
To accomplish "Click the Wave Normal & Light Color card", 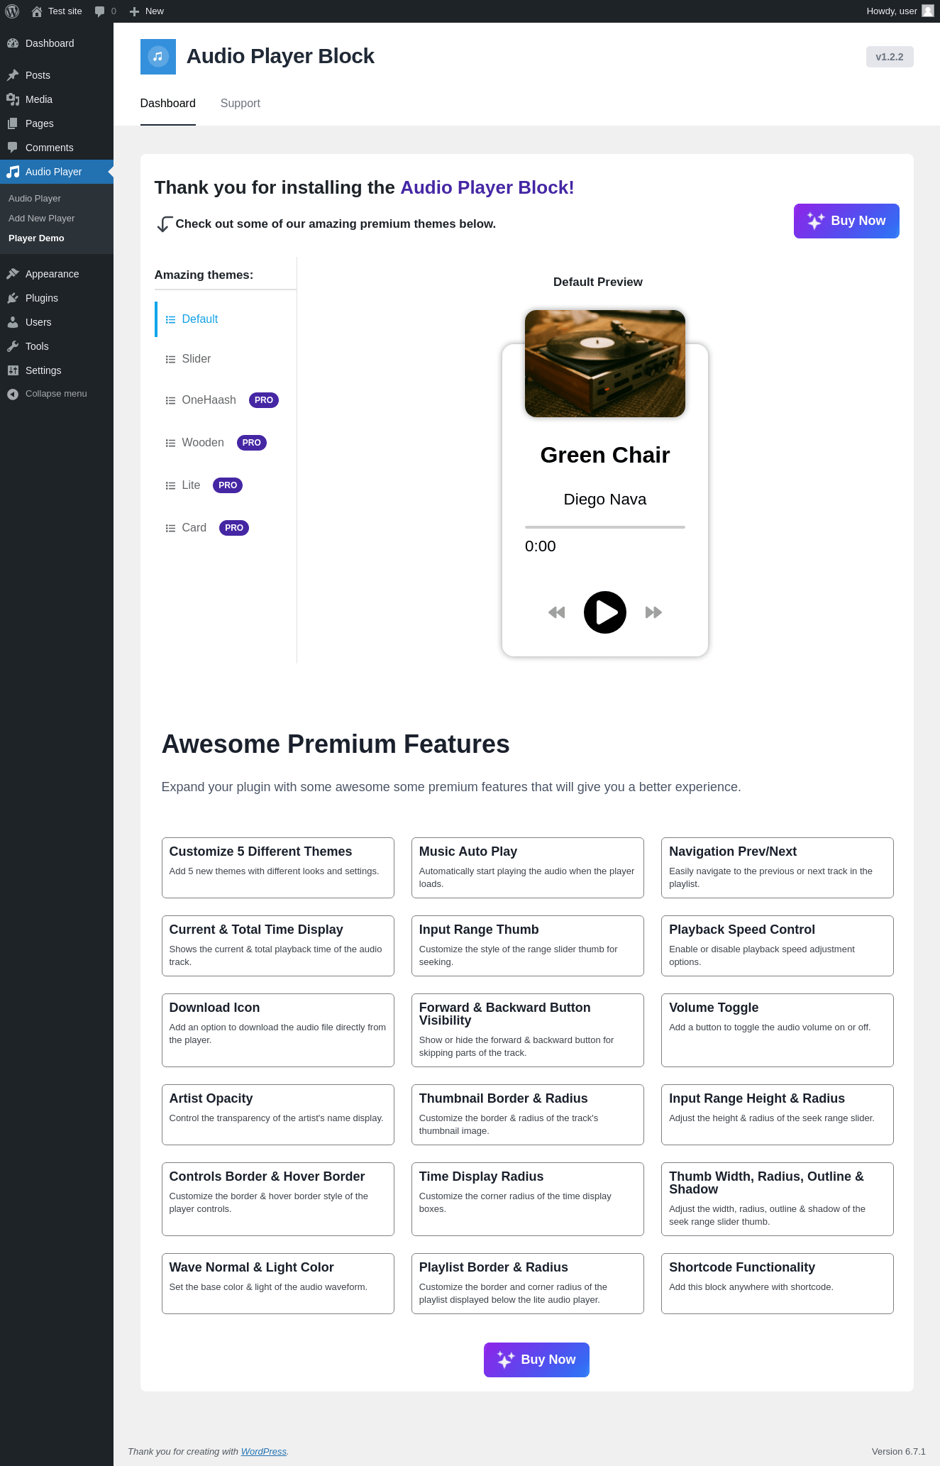I will (x=278, y=1284).
